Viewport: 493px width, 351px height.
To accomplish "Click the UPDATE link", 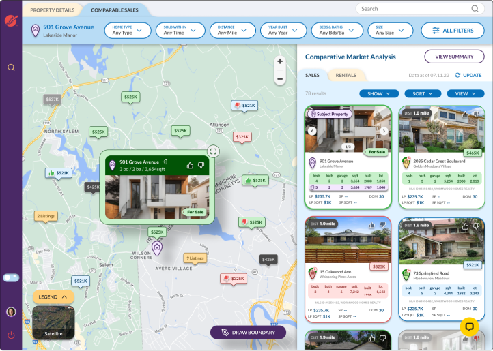I will [x=473, y=76].
